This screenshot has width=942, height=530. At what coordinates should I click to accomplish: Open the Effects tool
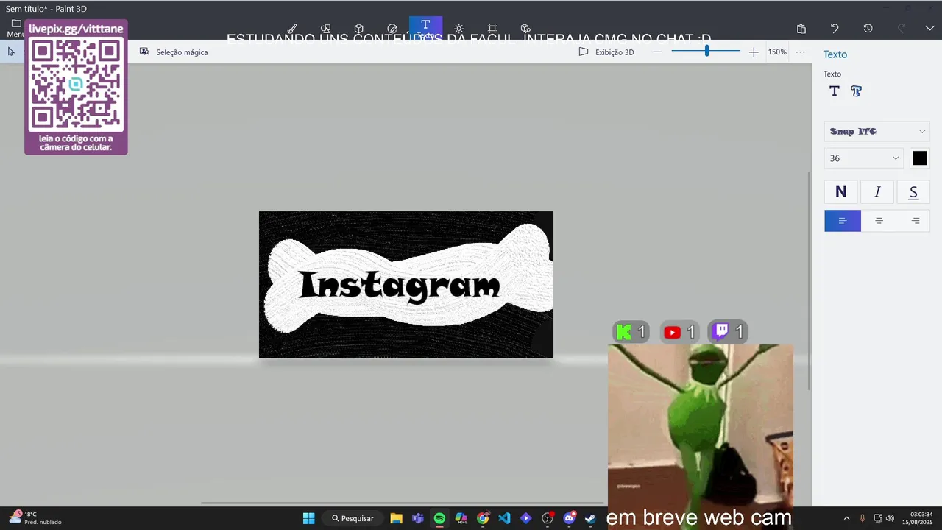point(458,29)
